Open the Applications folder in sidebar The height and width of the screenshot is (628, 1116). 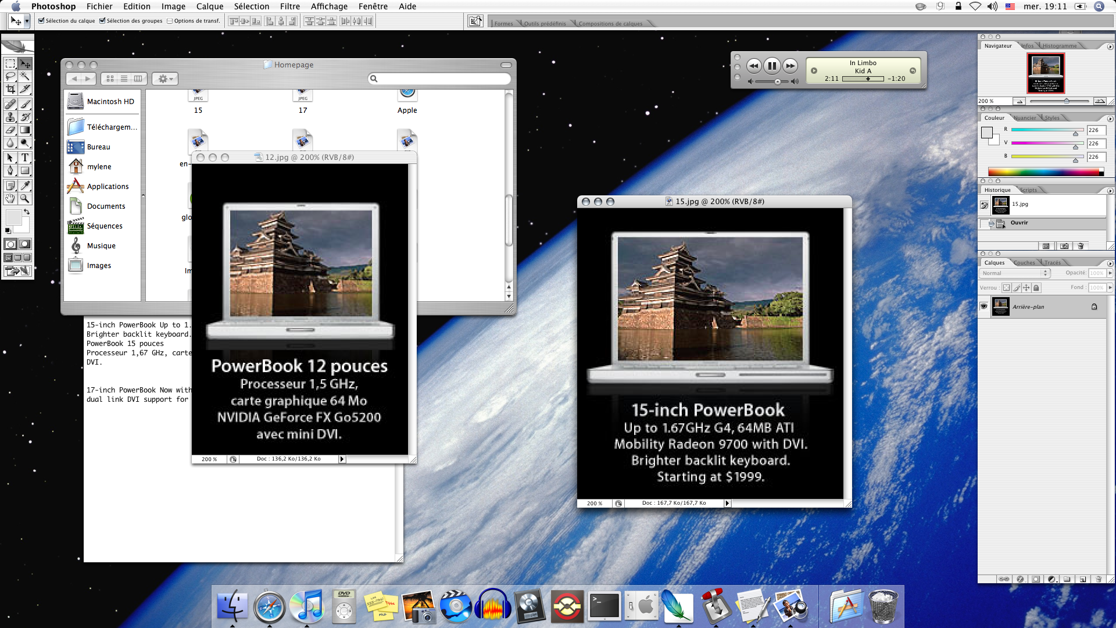(108, 187)
